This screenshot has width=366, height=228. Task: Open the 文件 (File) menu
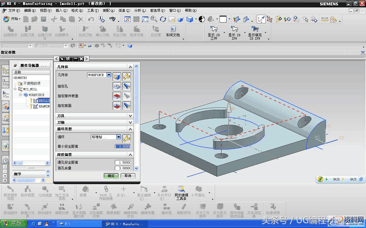coord(14,11)
